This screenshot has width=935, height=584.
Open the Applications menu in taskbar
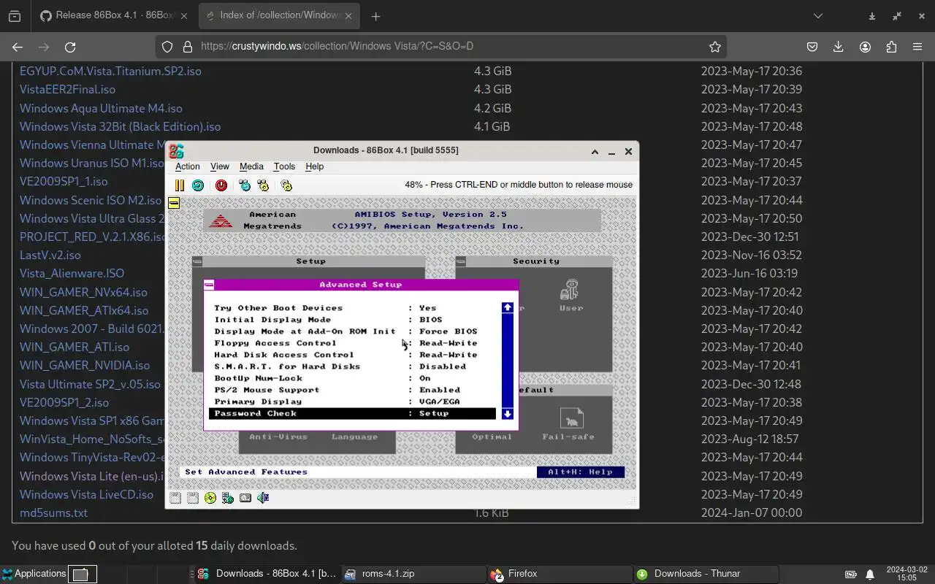coord(34,574)
